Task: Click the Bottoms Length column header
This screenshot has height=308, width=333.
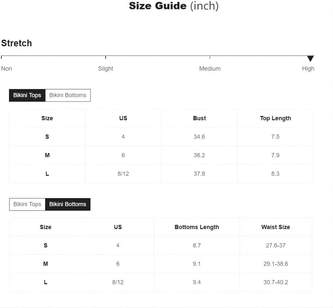Action: 196,227
